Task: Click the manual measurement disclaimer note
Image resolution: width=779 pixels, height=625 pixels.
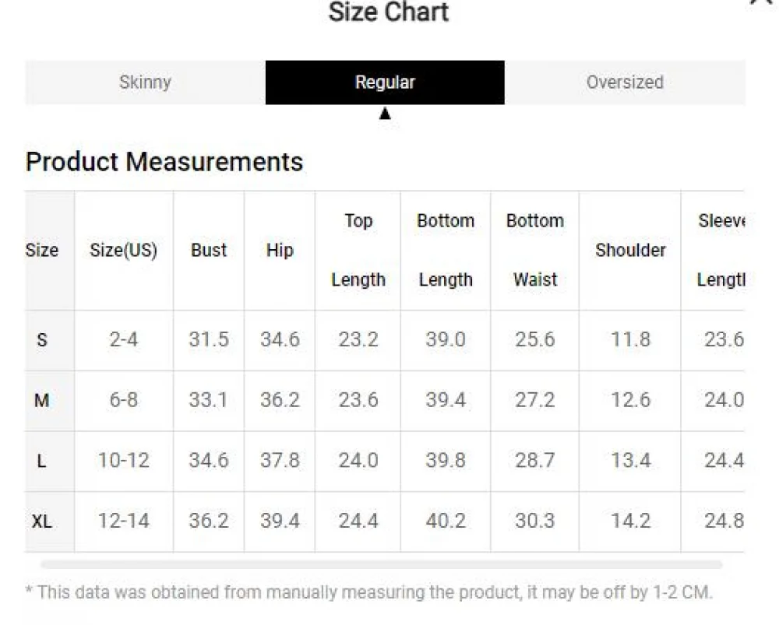Action: (368, 592)
